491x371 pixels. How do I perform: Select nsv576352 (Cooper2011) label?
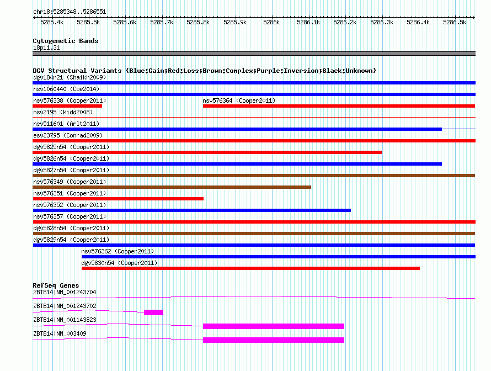click(70, 205)
